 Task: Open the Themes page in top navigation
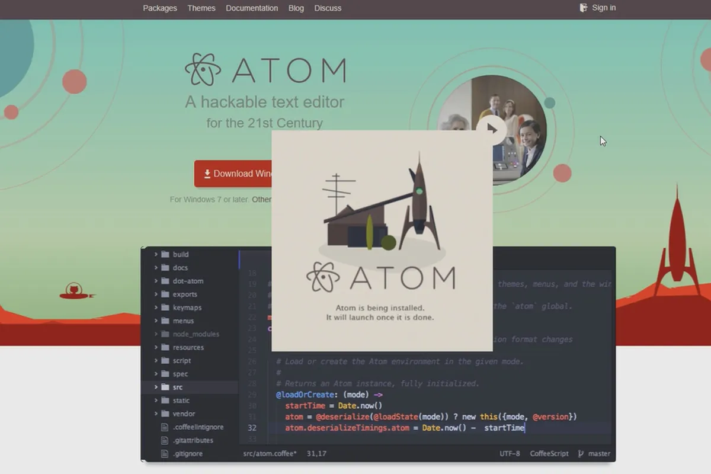[201, 8]
